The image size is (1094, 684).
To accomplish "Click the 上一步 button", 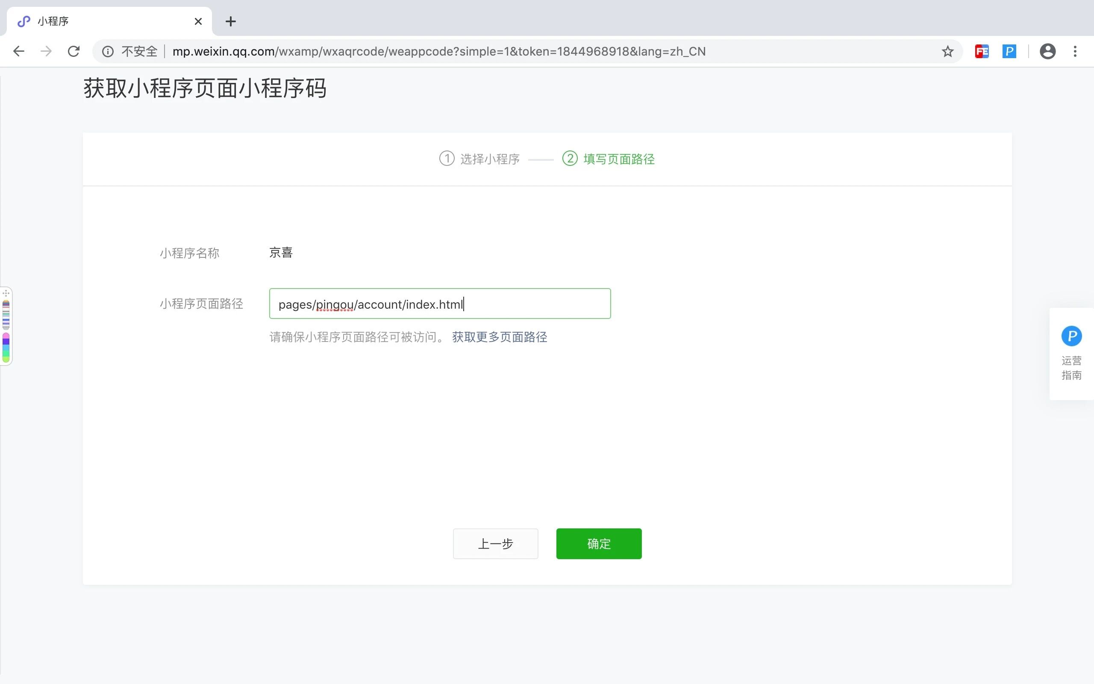I will [495, 544].
